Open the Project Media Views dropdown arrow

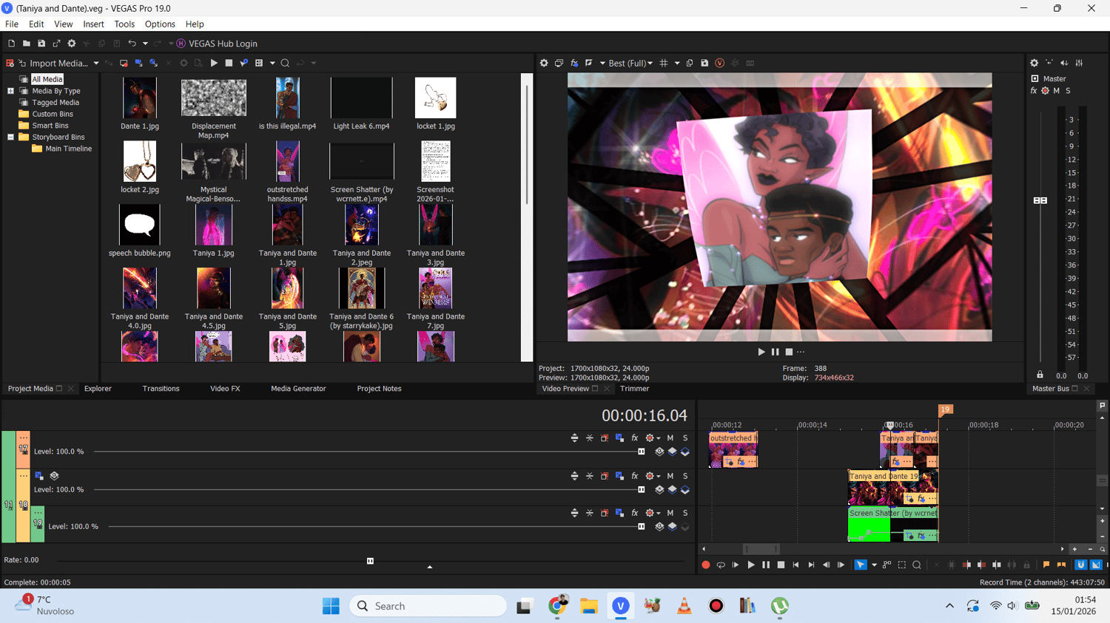coord(272,63)
